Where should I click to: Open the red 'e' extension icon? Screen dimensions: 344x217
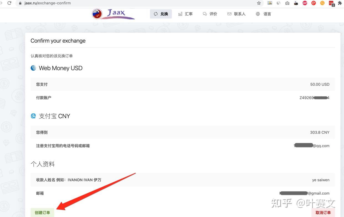[314, 3]
